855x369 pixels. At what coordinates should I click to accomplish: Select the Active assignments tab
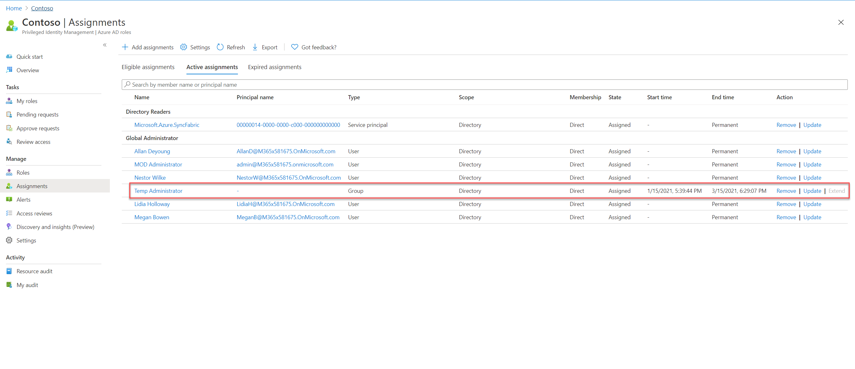click(x=212, y=67)
